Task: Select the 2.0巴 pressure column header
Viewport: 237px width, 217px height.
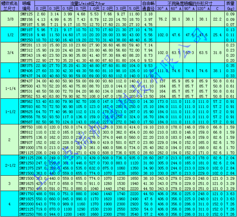Action: pos(108,8)
